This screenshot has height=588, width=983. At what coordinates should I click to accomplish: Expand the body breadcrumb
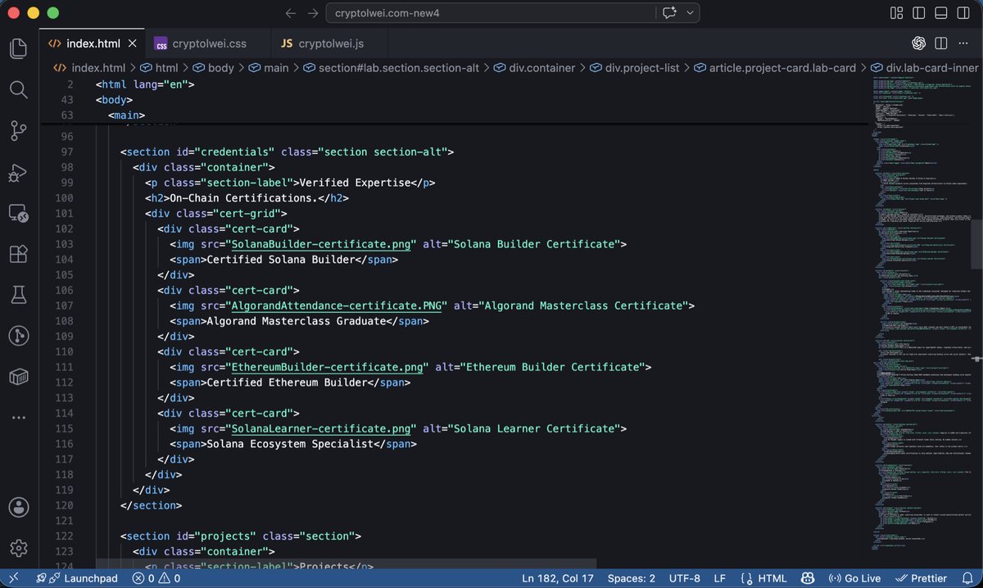coord(213,68)
